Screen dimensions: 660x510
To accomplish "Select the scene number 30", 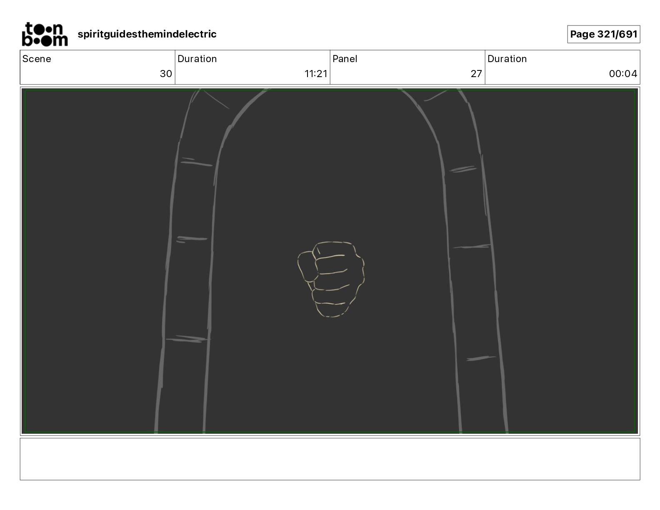I will tap(166, 74).
